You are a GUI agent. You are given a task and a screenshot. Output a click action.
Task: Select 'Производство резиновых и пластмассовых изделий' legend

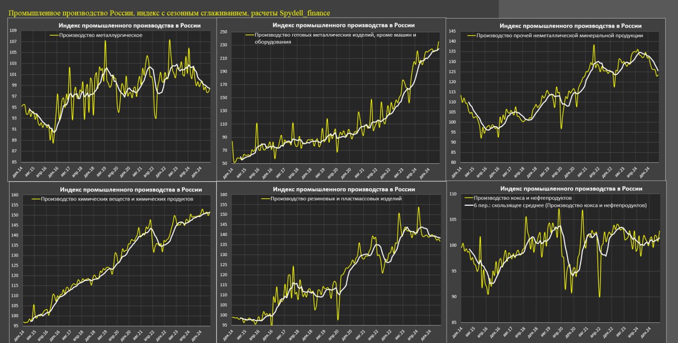coord(335,199)
